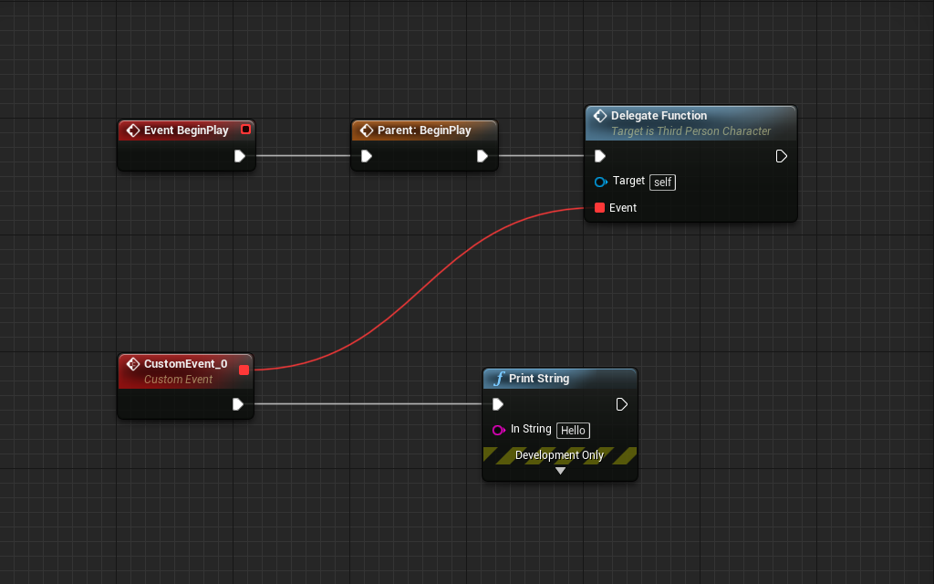Click CustomEvent_0 execution output pin

pyautogui.click(x=238, y=404)
